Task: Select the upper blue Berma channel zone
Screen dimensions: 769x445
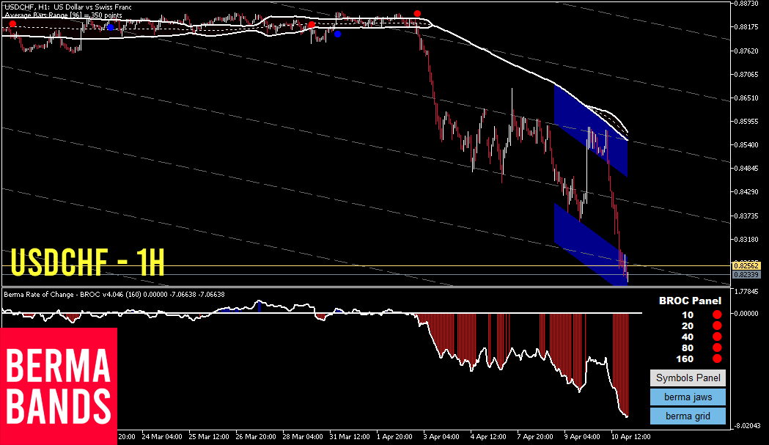Action: click(590, 130)
